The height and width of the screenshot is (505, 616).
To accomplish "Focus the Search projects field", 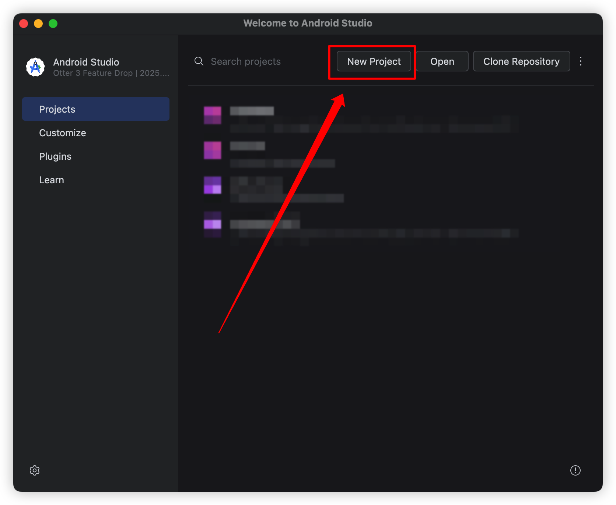I will 258,61.
